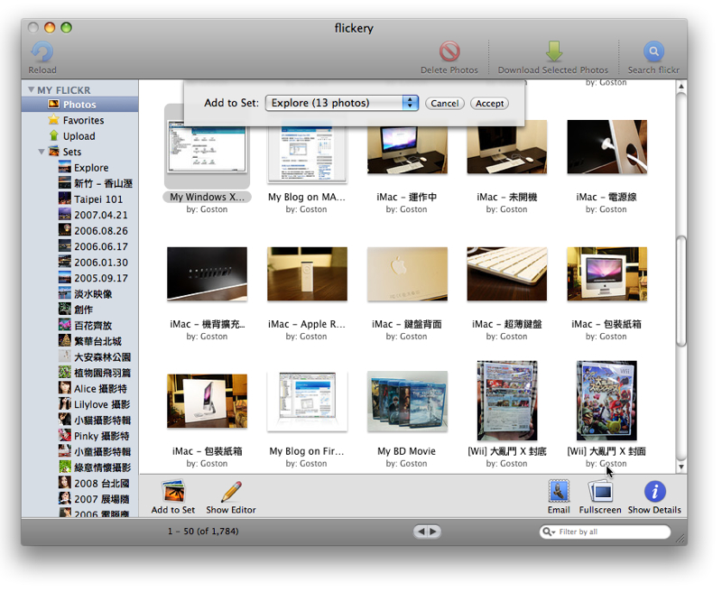
Task: Select My Blog on Fir... thumbnail
Action: tap(307, 402)
